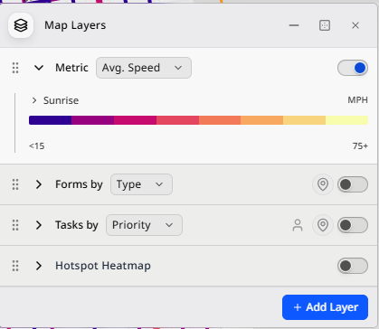Viewport: 379px width, 329px height.
Task: Enable the Hotspot Heatmap toggle
Action: (353, 266)
